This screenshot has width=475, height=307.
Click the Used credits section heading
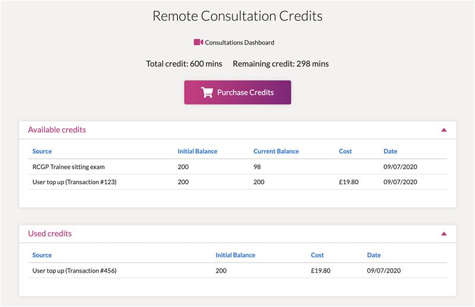50,233
